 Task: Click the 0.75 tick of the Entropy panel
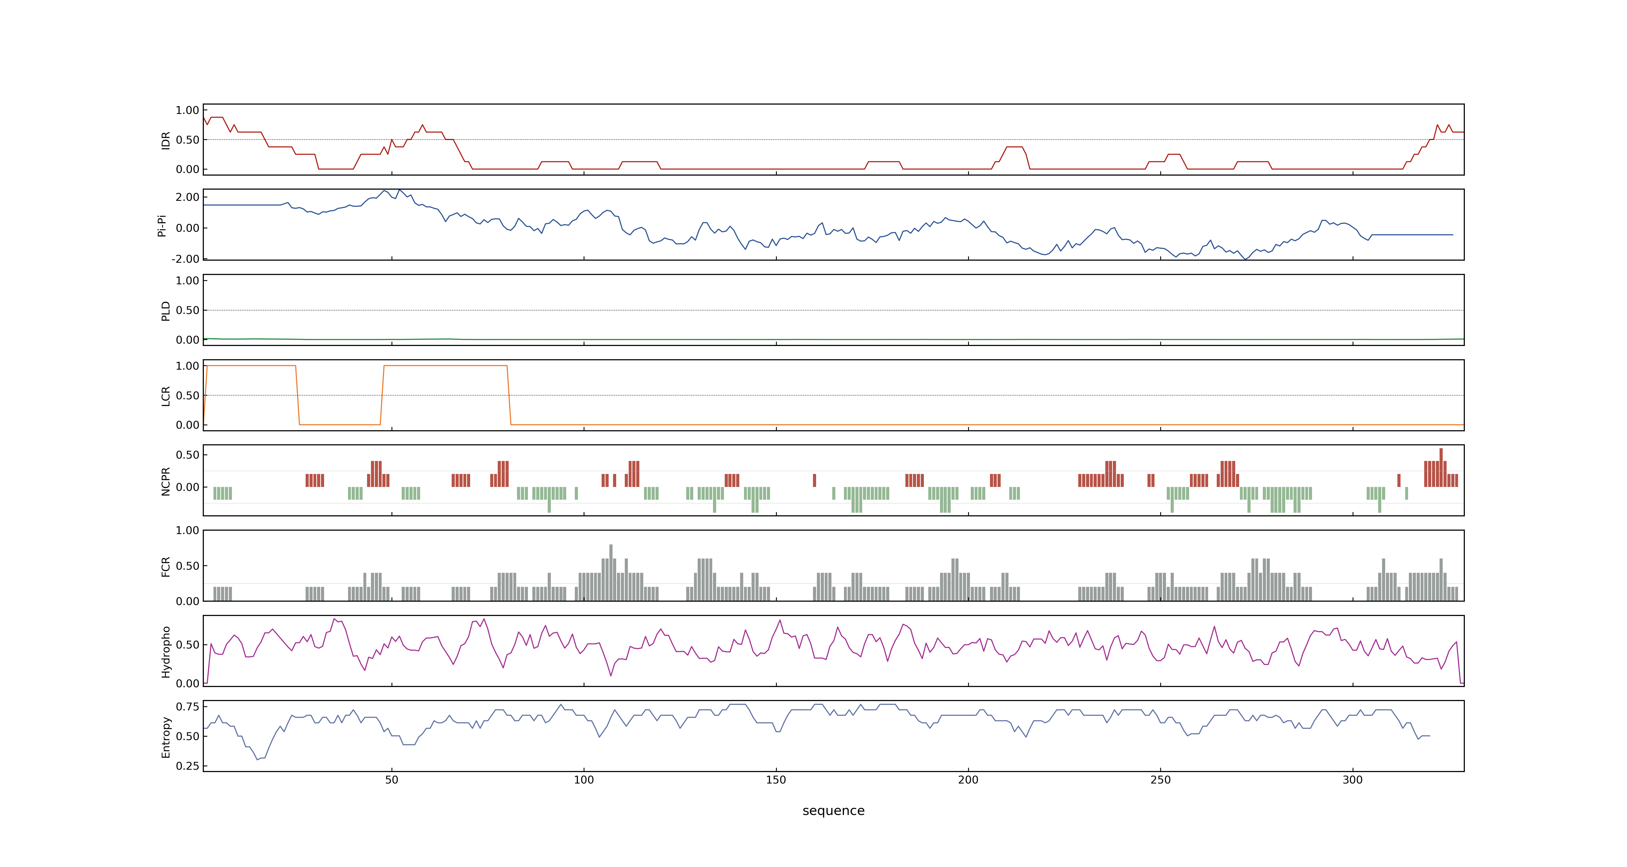coord(188,707)
